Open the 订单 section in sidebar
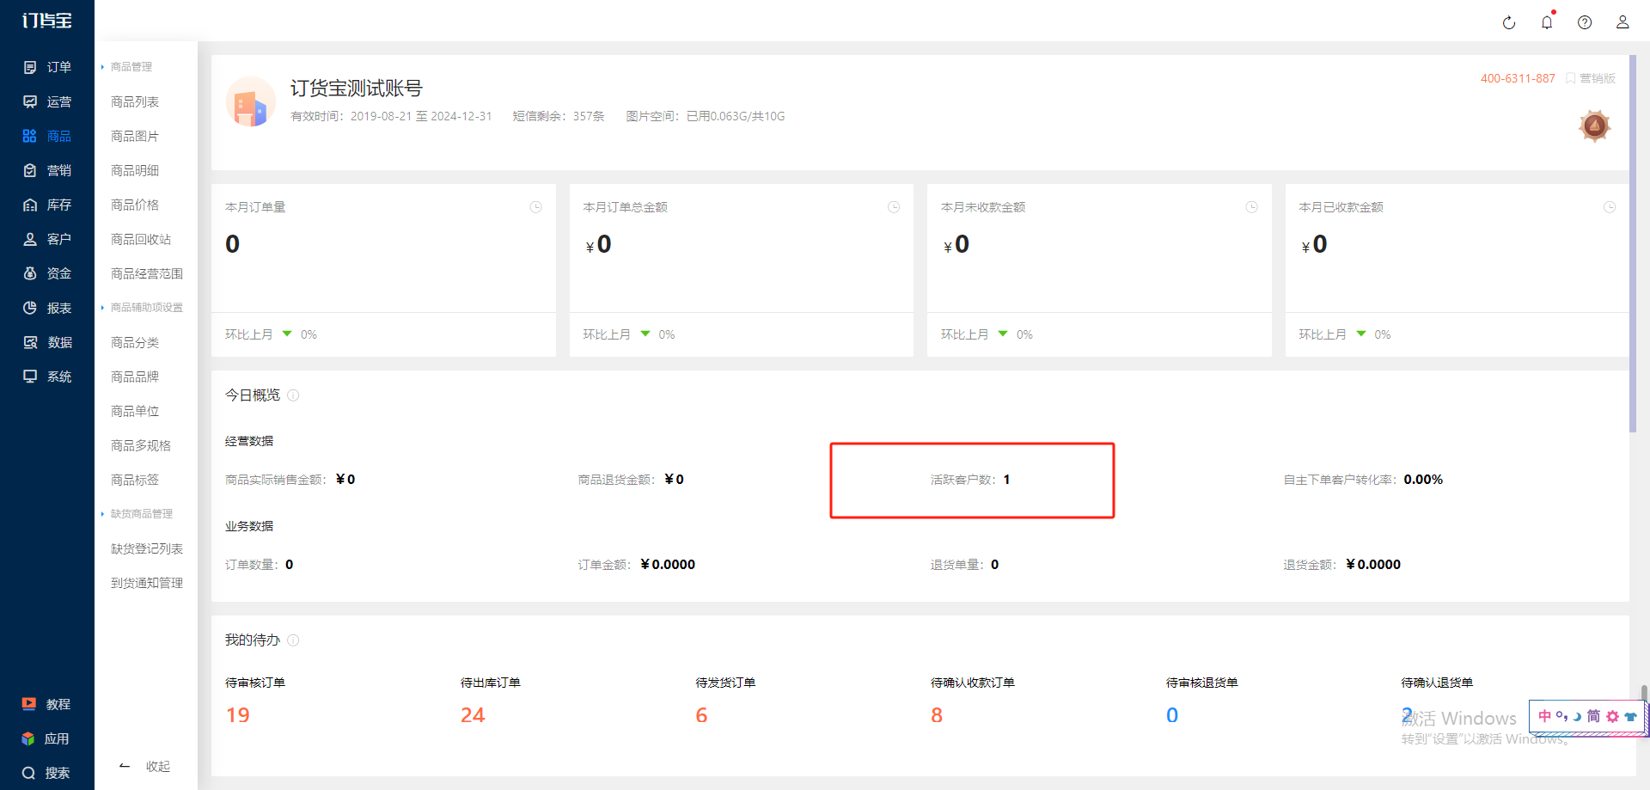This screenshot has width=1650, height=790. pos(47,67)
